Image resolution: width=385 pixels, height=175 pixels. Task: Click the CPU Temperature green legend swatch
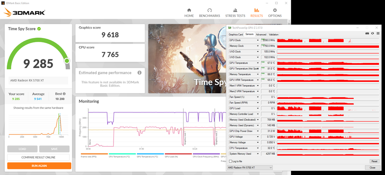[x=122, y=154]
